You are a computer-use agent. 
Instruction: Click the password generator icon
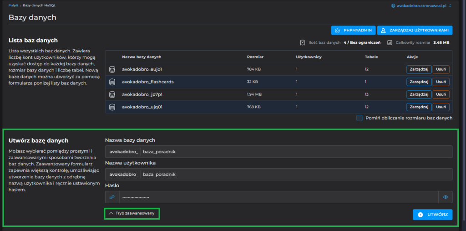(112, 197)
